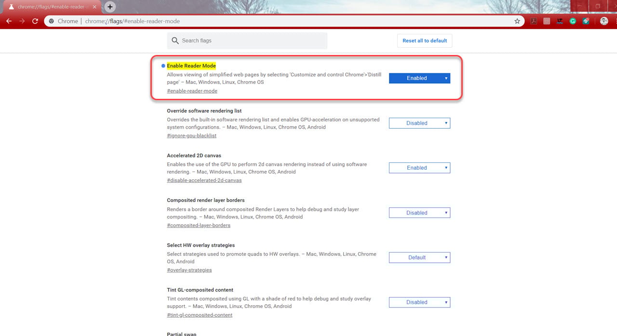The width and height of the screenshot is (617, 336).
Task: Open Composited render layer borders dropdown
Action: 419,213
